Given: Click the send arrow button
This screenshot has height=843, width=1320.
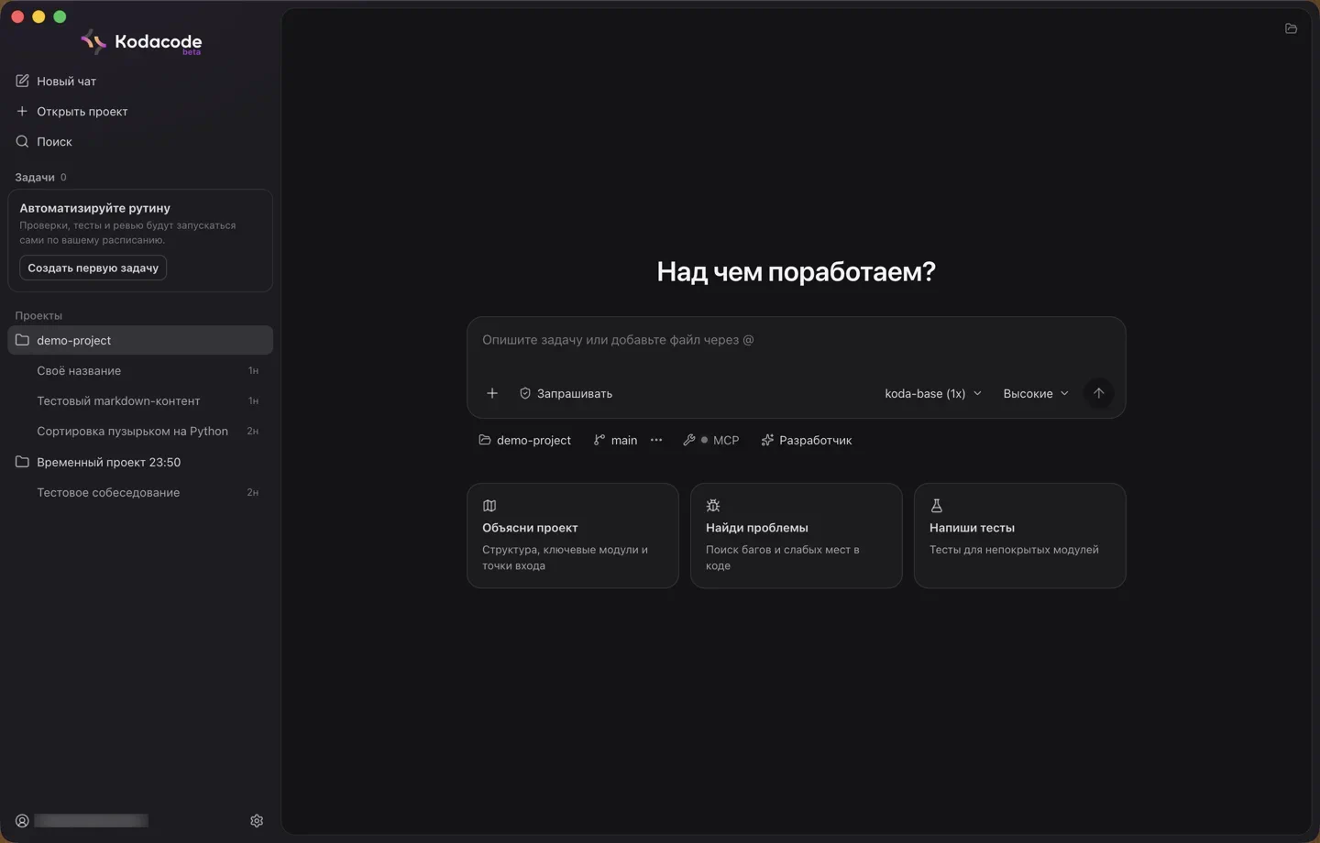Looking at the screenshot, I should (x=1098, y=393).
